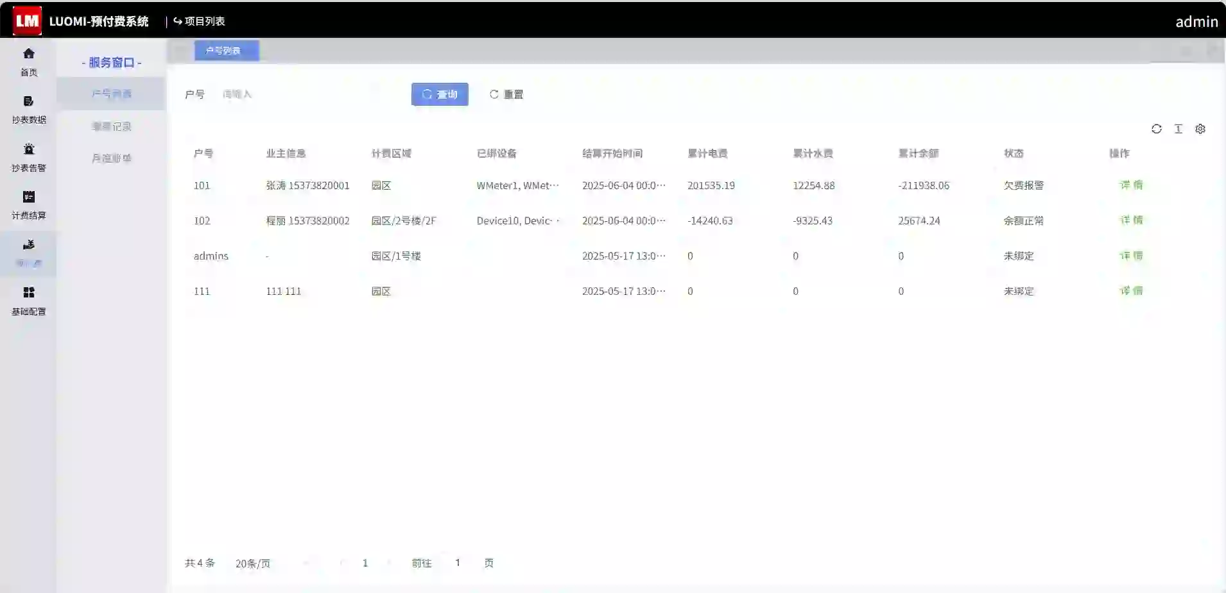
Task: Focus the 户号 search input field
Action: tap(308, 94)
